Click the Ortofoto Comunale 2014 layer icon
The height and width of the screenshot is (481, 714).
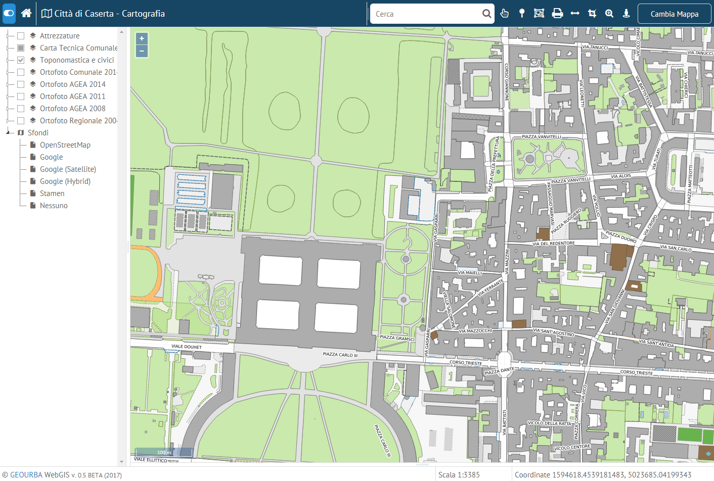[33, 72]
